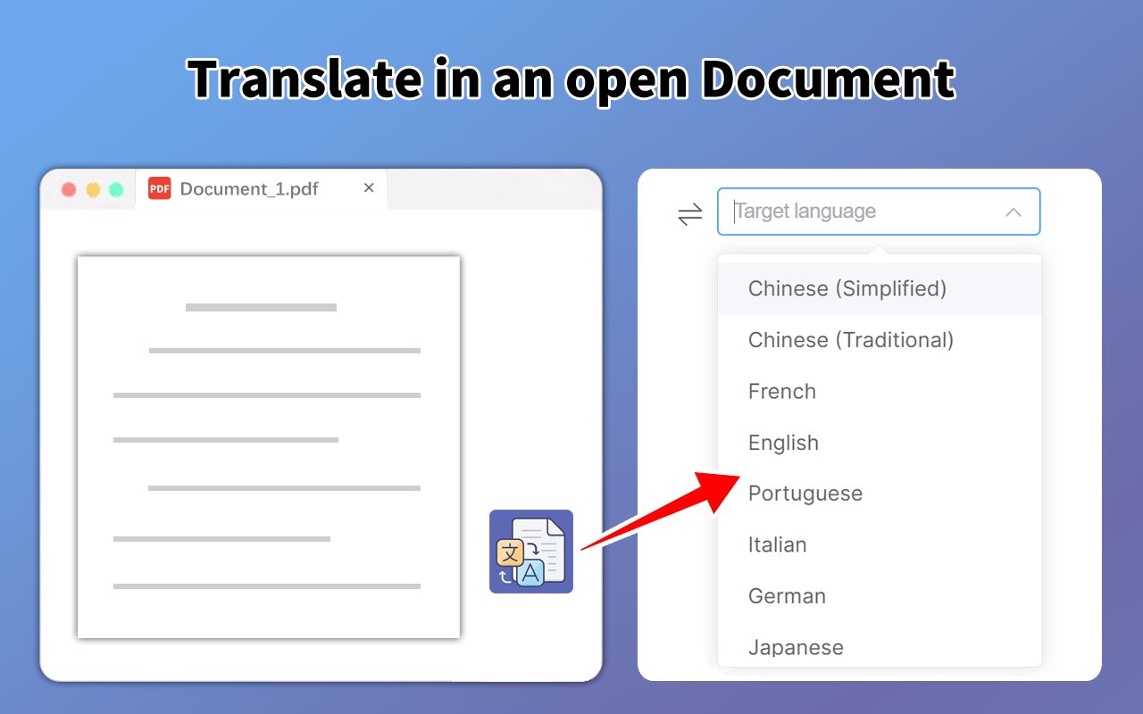
Task: Select French from the language list
Action: [x=781, y=391]
